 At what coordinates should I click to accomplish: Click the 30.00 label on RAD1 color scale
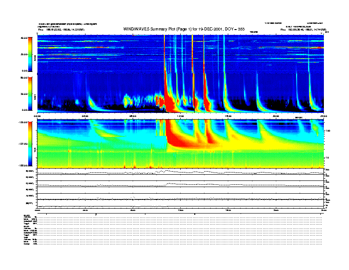(24, 94)
